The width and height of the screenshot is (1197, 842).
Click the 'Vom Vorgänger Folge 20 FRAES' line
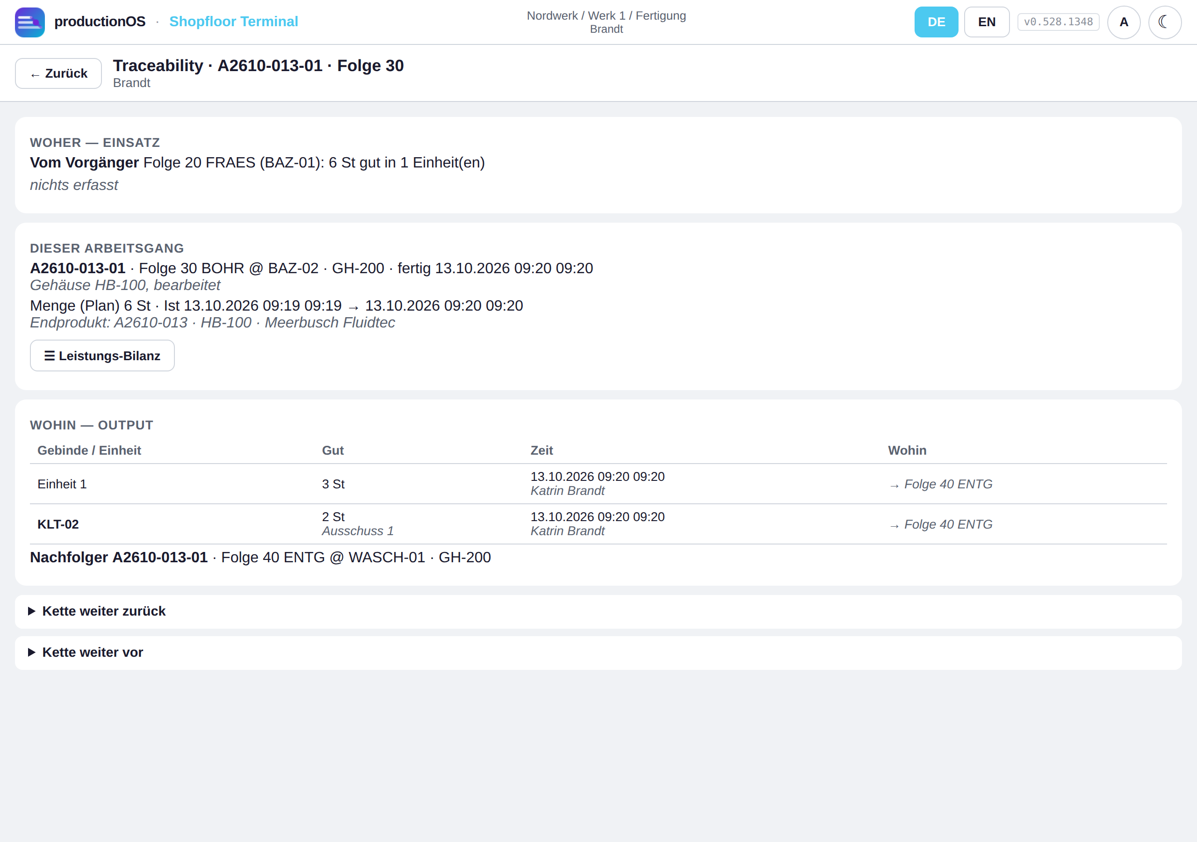(x=257, y=163)
